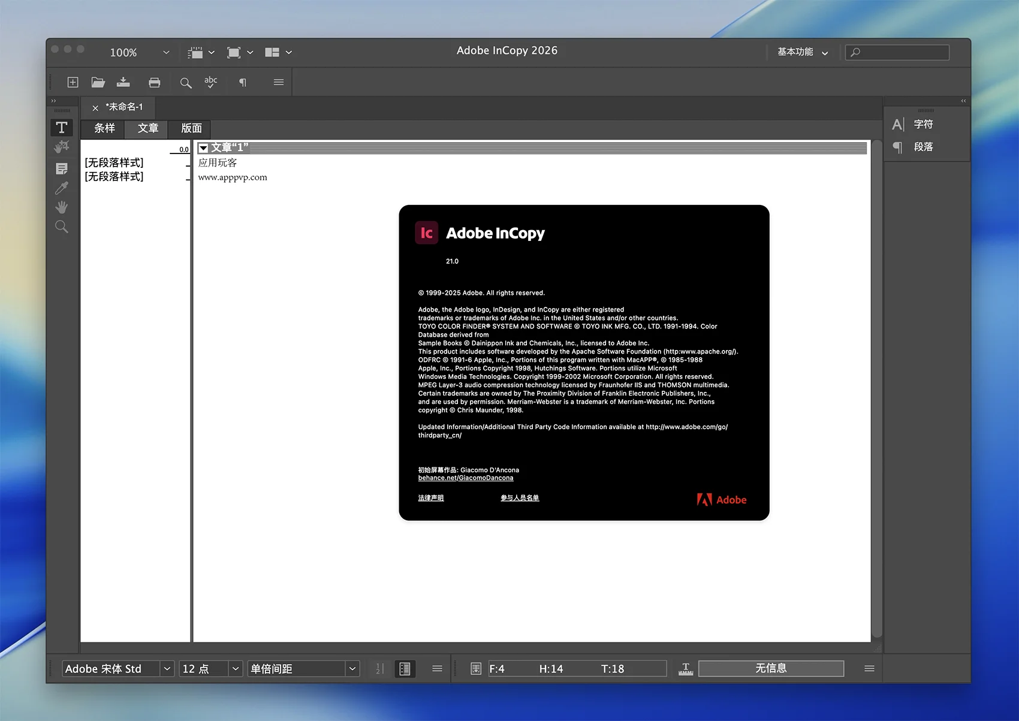Screen dimensions: 1019x721
Task: Collapse the 文章"1" story triangle
Action: click(x=204, y=148)
